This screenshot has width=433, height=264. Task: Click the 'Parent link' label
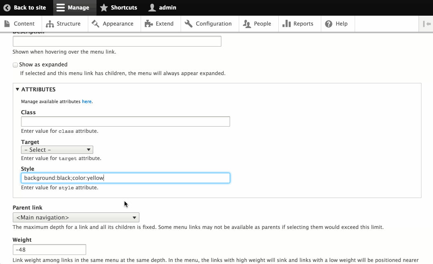(x=28, y=207)
